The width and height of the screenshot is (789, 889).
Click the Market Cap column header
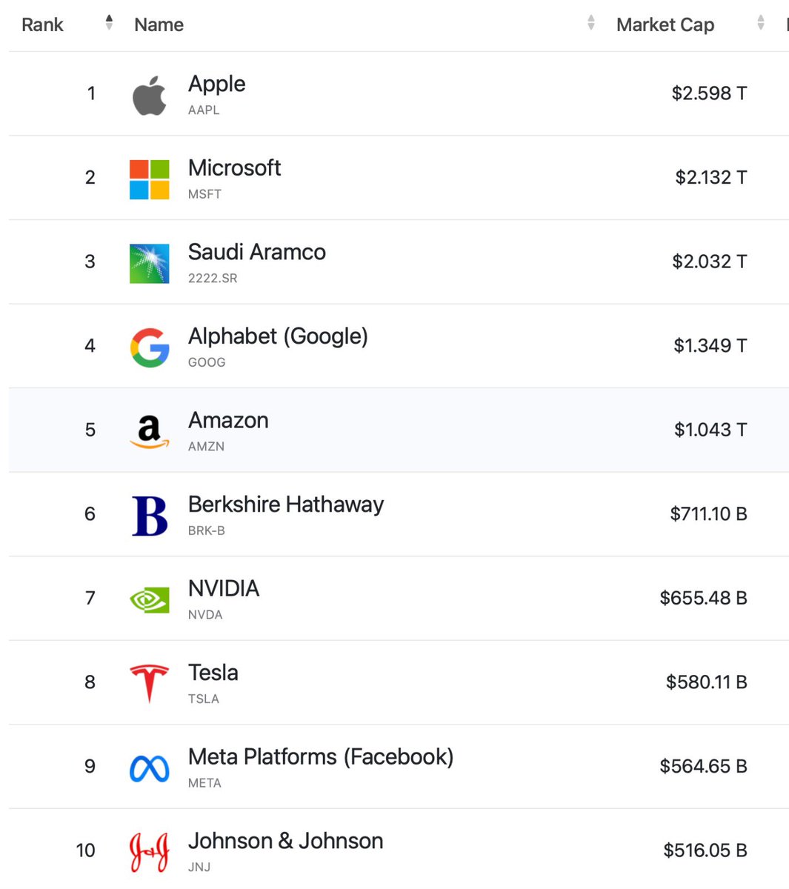(665, 24)
